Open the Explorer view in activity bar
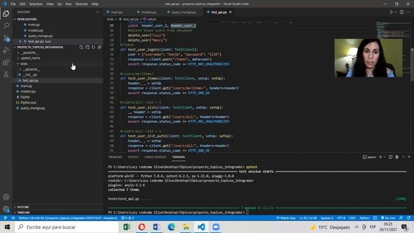The height and width of the screenshot is (233, 414). pyautogui.click(x=6, y=14)
